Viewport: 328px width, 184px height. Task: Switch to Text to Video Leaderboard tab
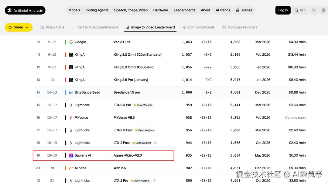click(x=95, y=27)
